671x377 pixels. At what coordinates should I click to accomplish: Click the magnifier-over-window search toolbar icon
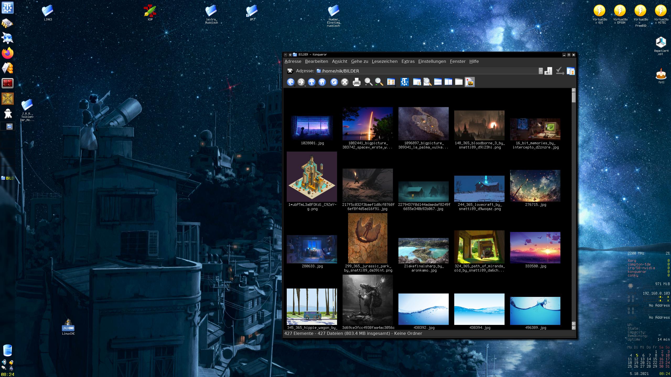pos(428,82)
